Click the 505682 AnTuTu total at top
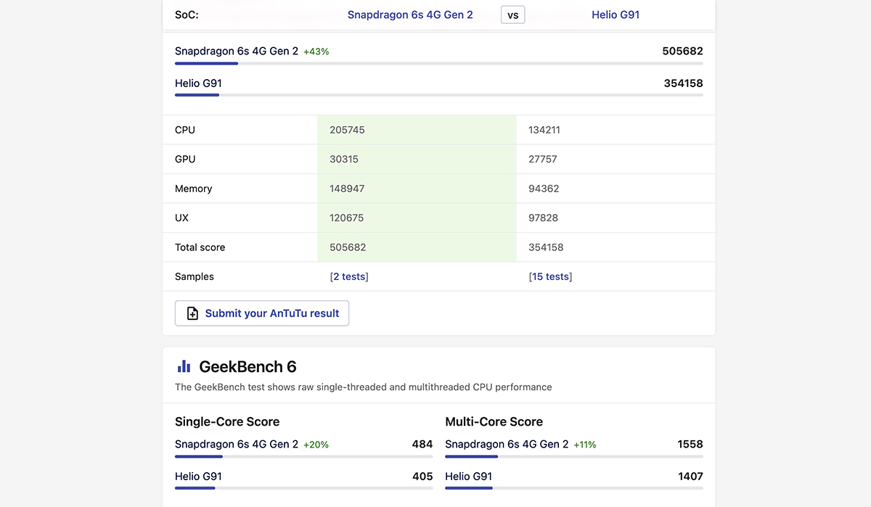 682,51
